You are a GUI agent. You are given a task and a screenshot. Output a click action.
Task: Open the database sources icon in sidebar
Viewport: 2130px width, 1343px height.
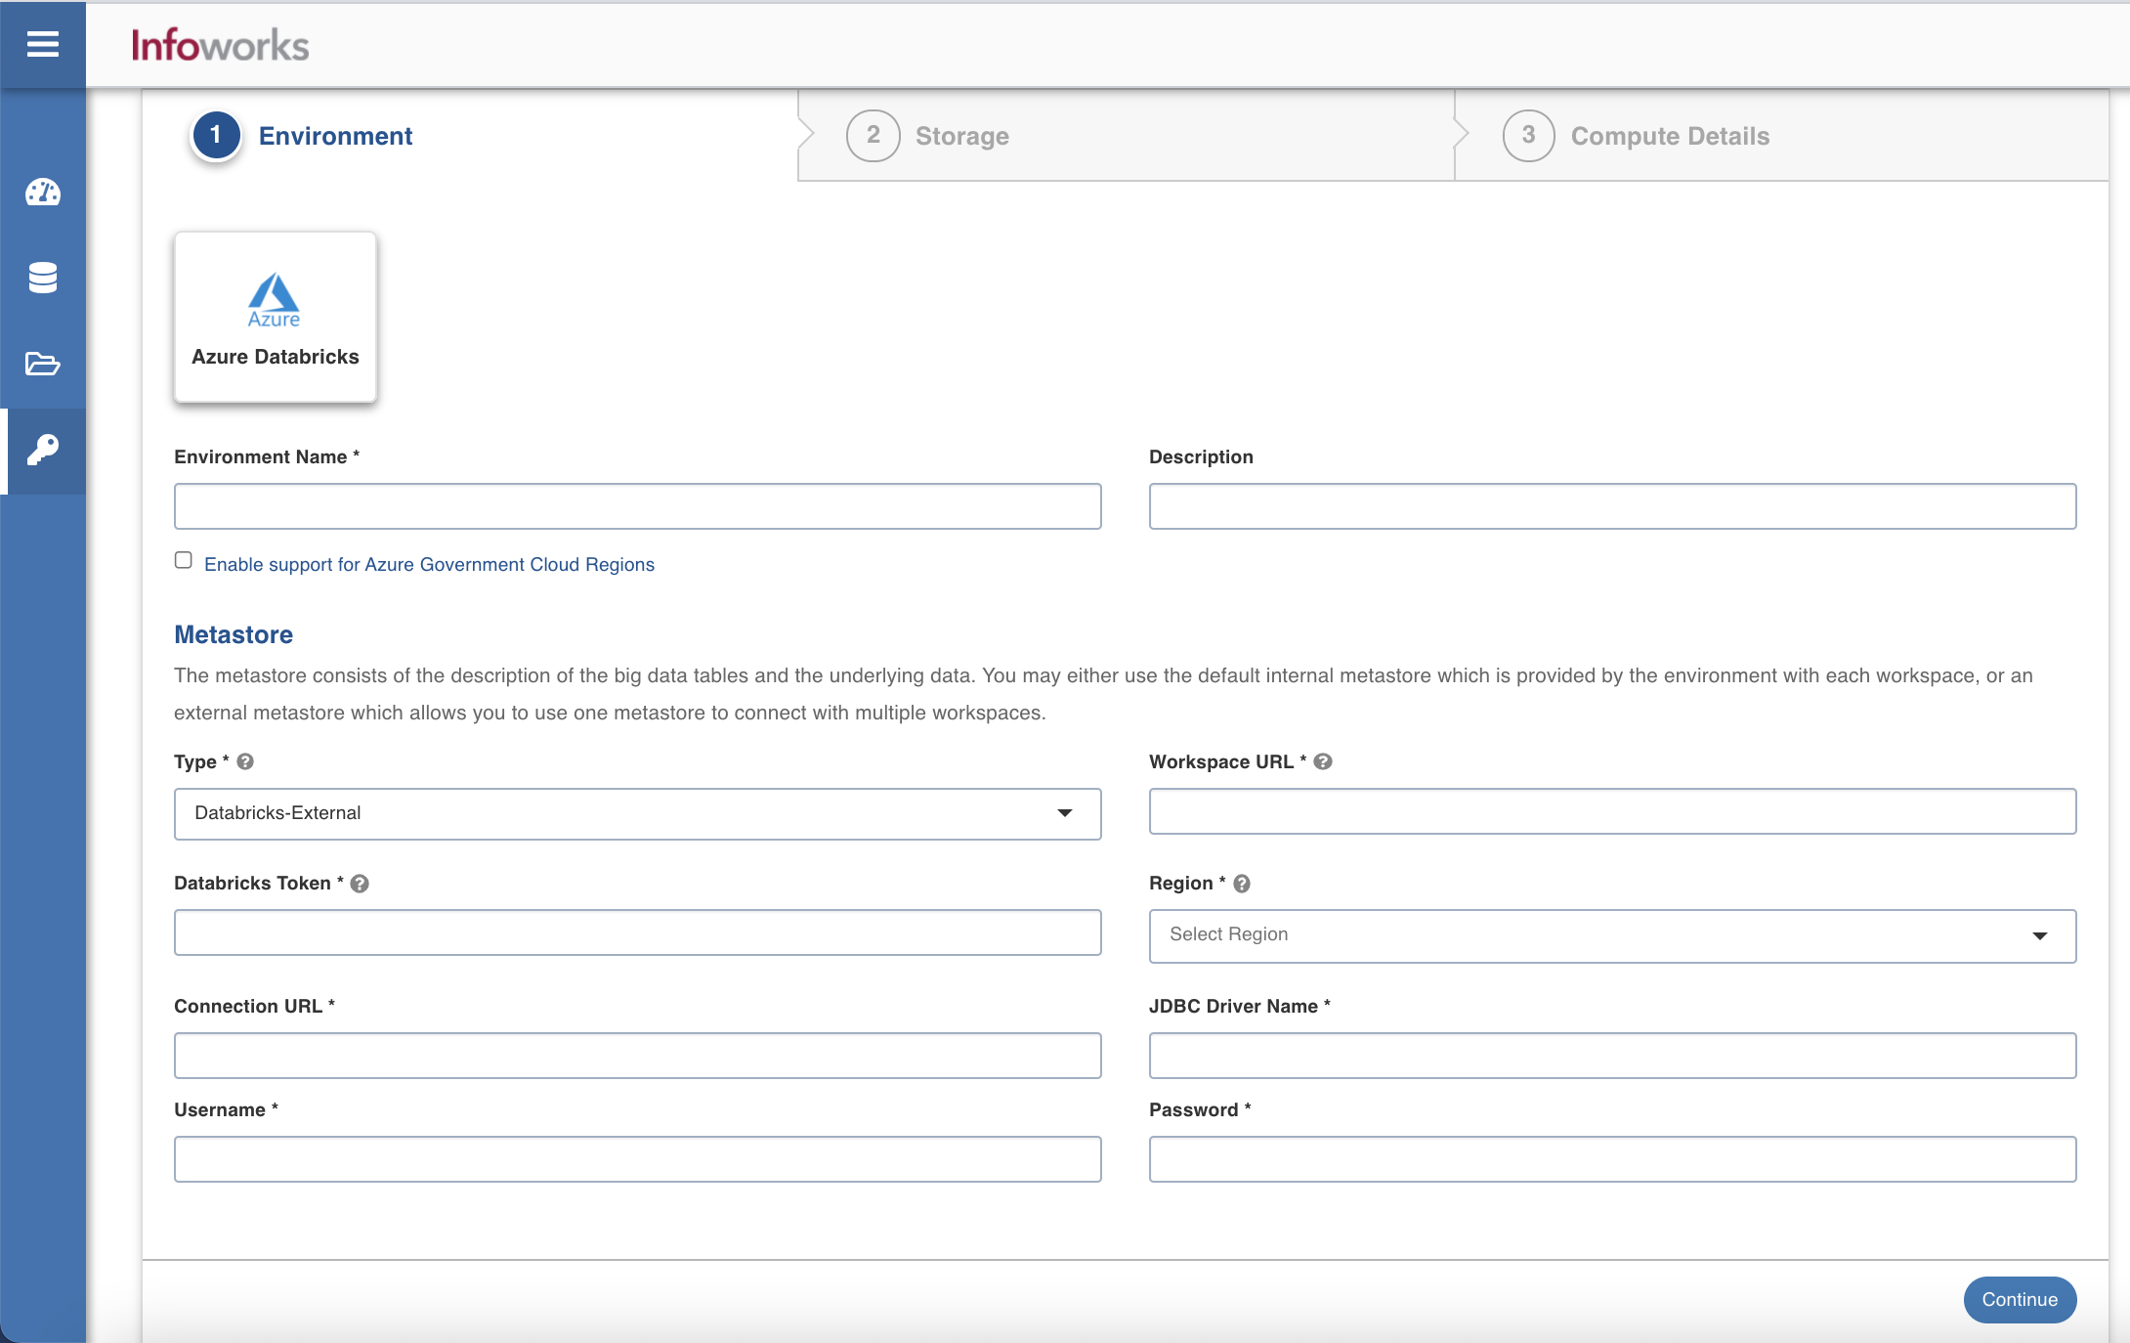(43, 278)
